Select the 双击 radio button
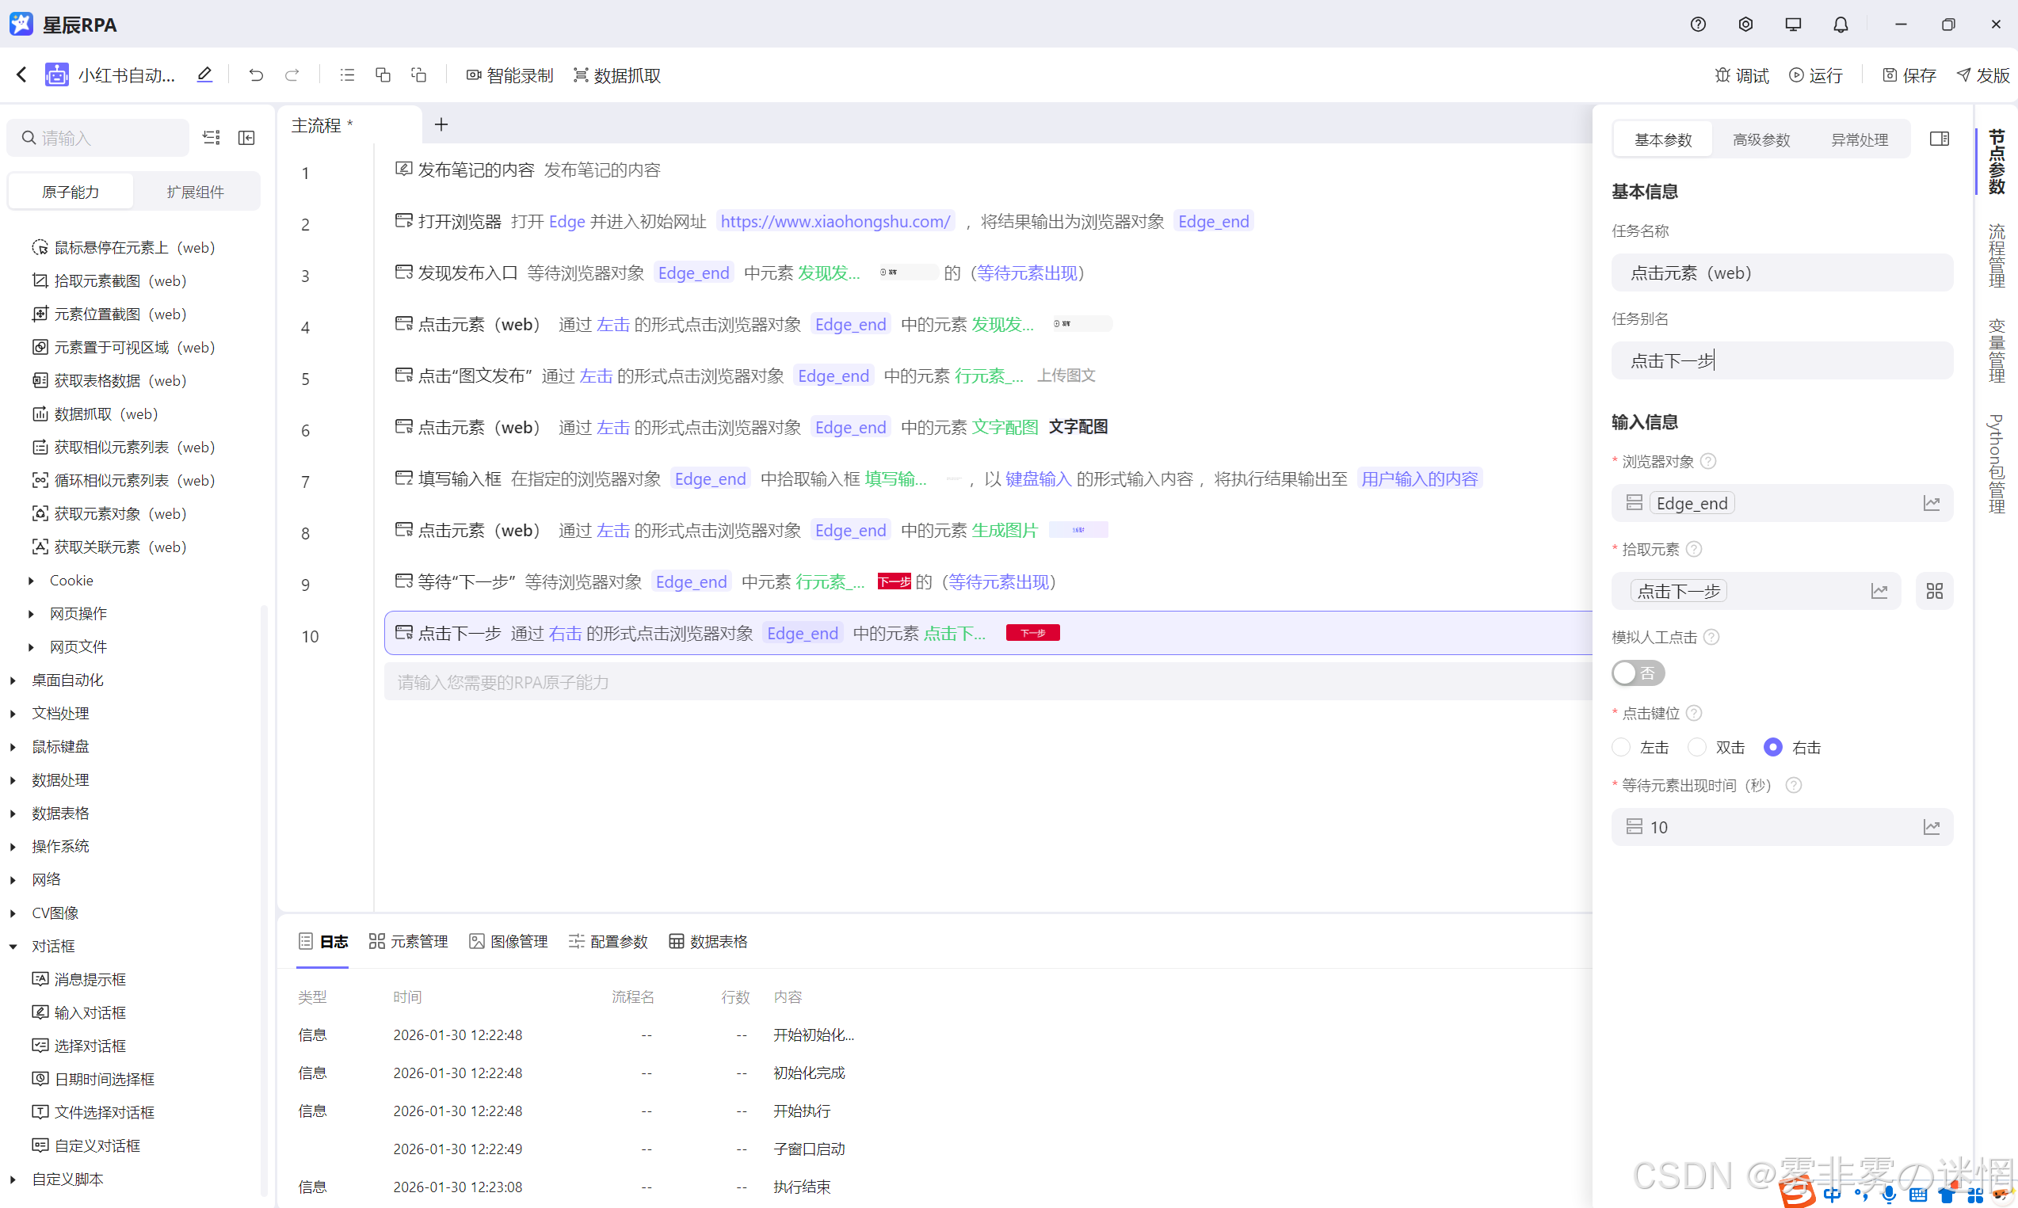2018x1208 pixels. pyautogui.click(x=1696, y=747)
